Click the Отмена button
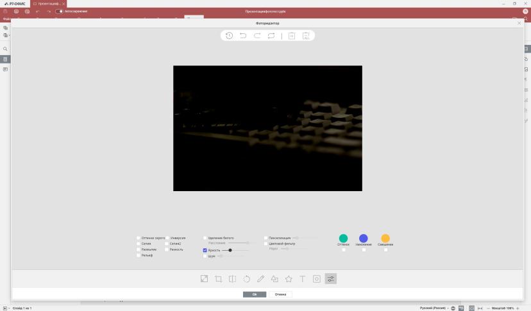Screen dimensions: 531x311 (280, 294)
